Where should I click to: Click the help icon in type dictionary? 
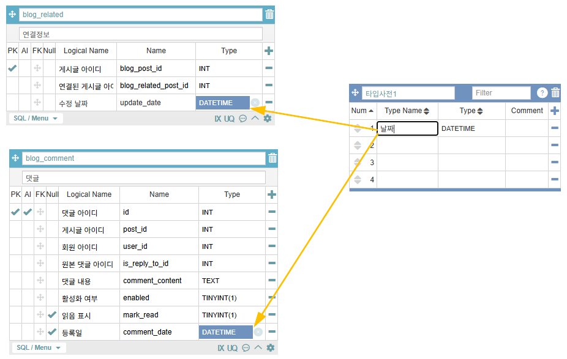click(542, 93)
